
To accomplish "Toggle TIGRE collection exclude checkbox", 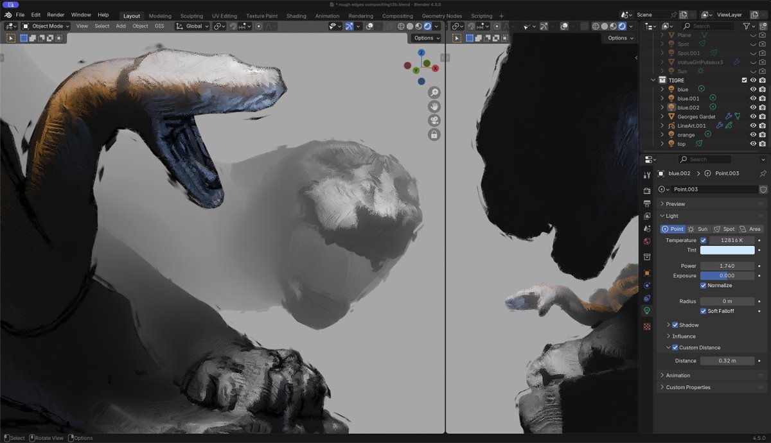I will tap(744, 80).
